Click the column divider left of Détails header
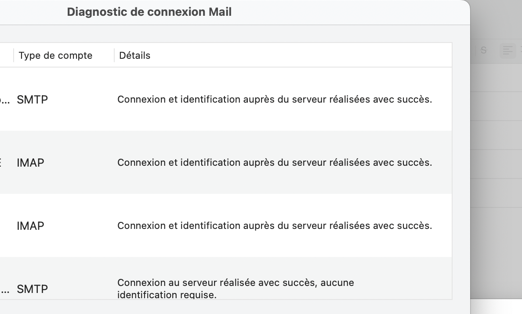The image size is (522, 314). [114, 56]
